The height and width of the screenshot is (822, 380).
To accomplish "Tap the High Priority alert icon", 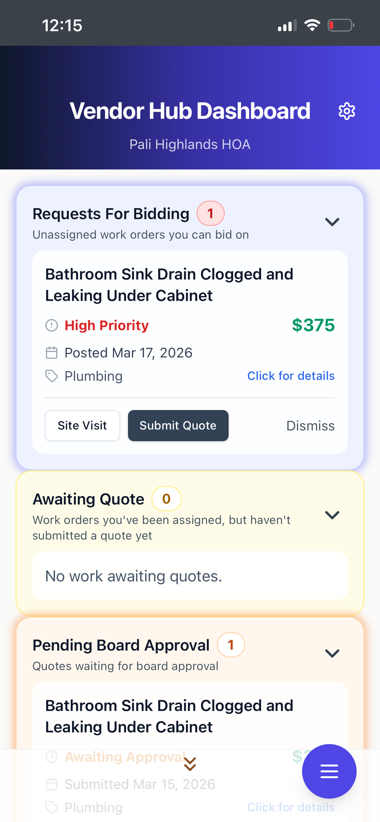I will [52, 325].
